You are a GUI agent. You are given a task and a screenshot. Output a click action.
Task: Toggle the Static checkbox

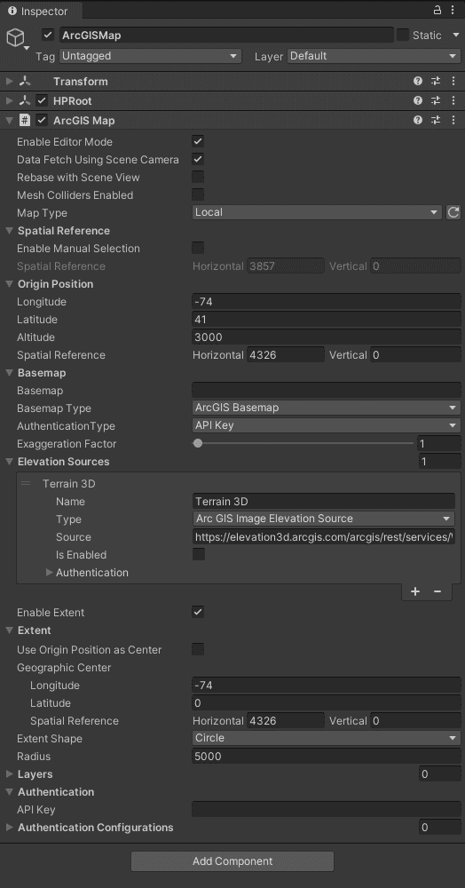[x=403, y=36]
